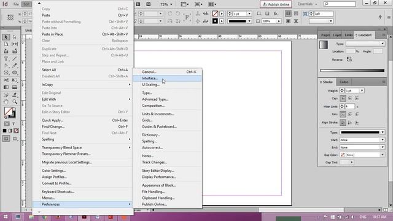The image size is (393, 221).
Task: Align stroke to outside toggle
Action: click(357, 123)
